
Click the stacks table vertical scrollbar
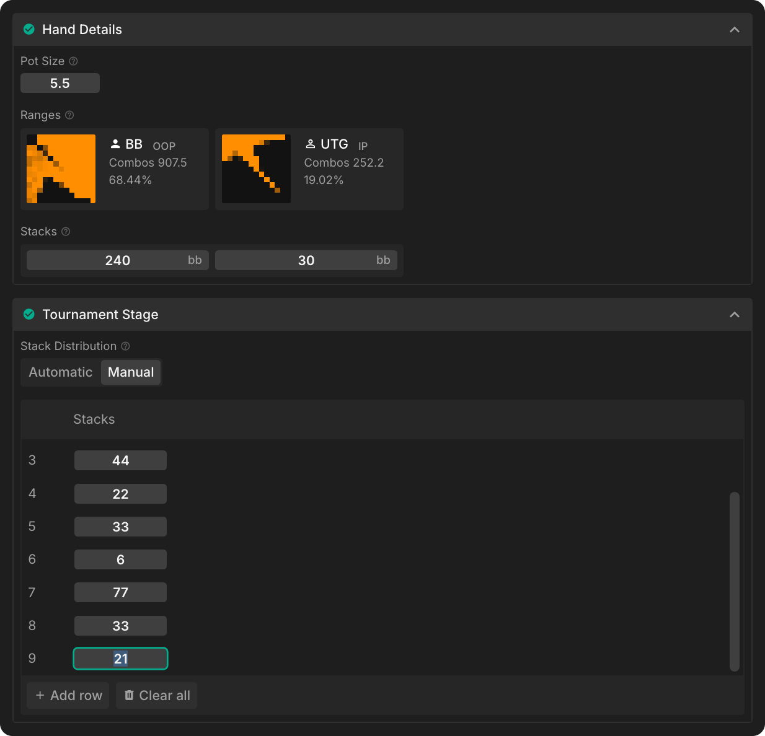click(x=735, y=582)
